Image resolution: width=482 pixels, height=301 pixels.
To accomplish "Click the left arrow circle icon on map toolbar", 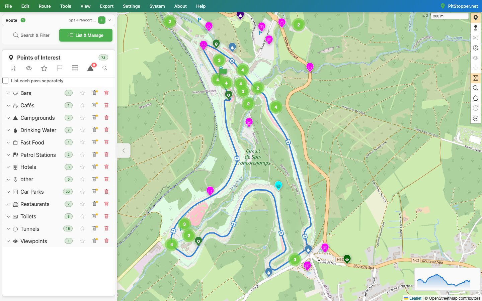I will point(476,108).
